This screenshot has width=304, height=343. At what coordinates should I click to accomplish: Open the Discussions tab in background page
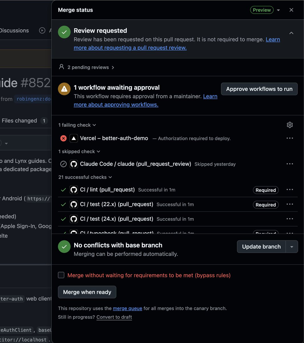click(14, 30)
